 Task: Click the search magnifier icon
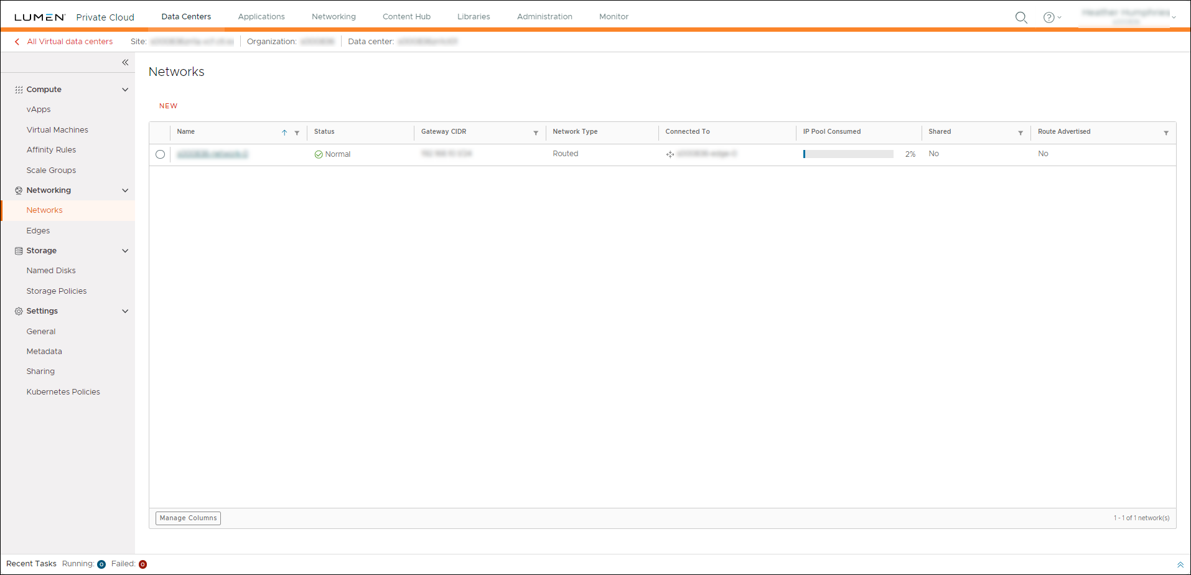click(x=1021, y=17)
